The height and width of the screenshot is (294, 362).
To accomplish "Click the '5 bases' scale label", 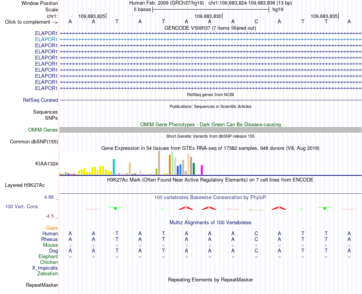I will (142, 10).
